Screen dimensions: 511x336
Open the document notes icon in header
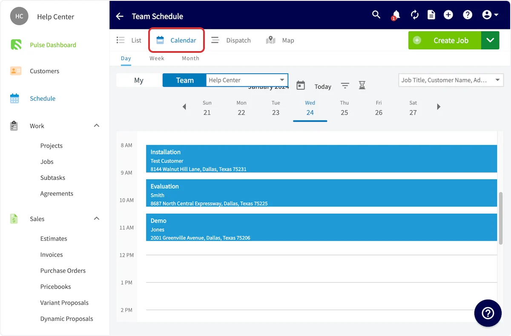click(x=431, y=15)
